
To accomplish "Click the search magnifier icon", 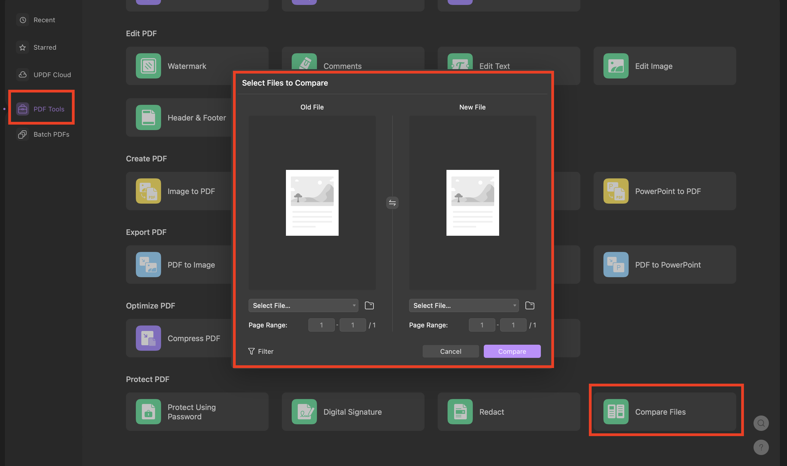I will coord(761,423).
